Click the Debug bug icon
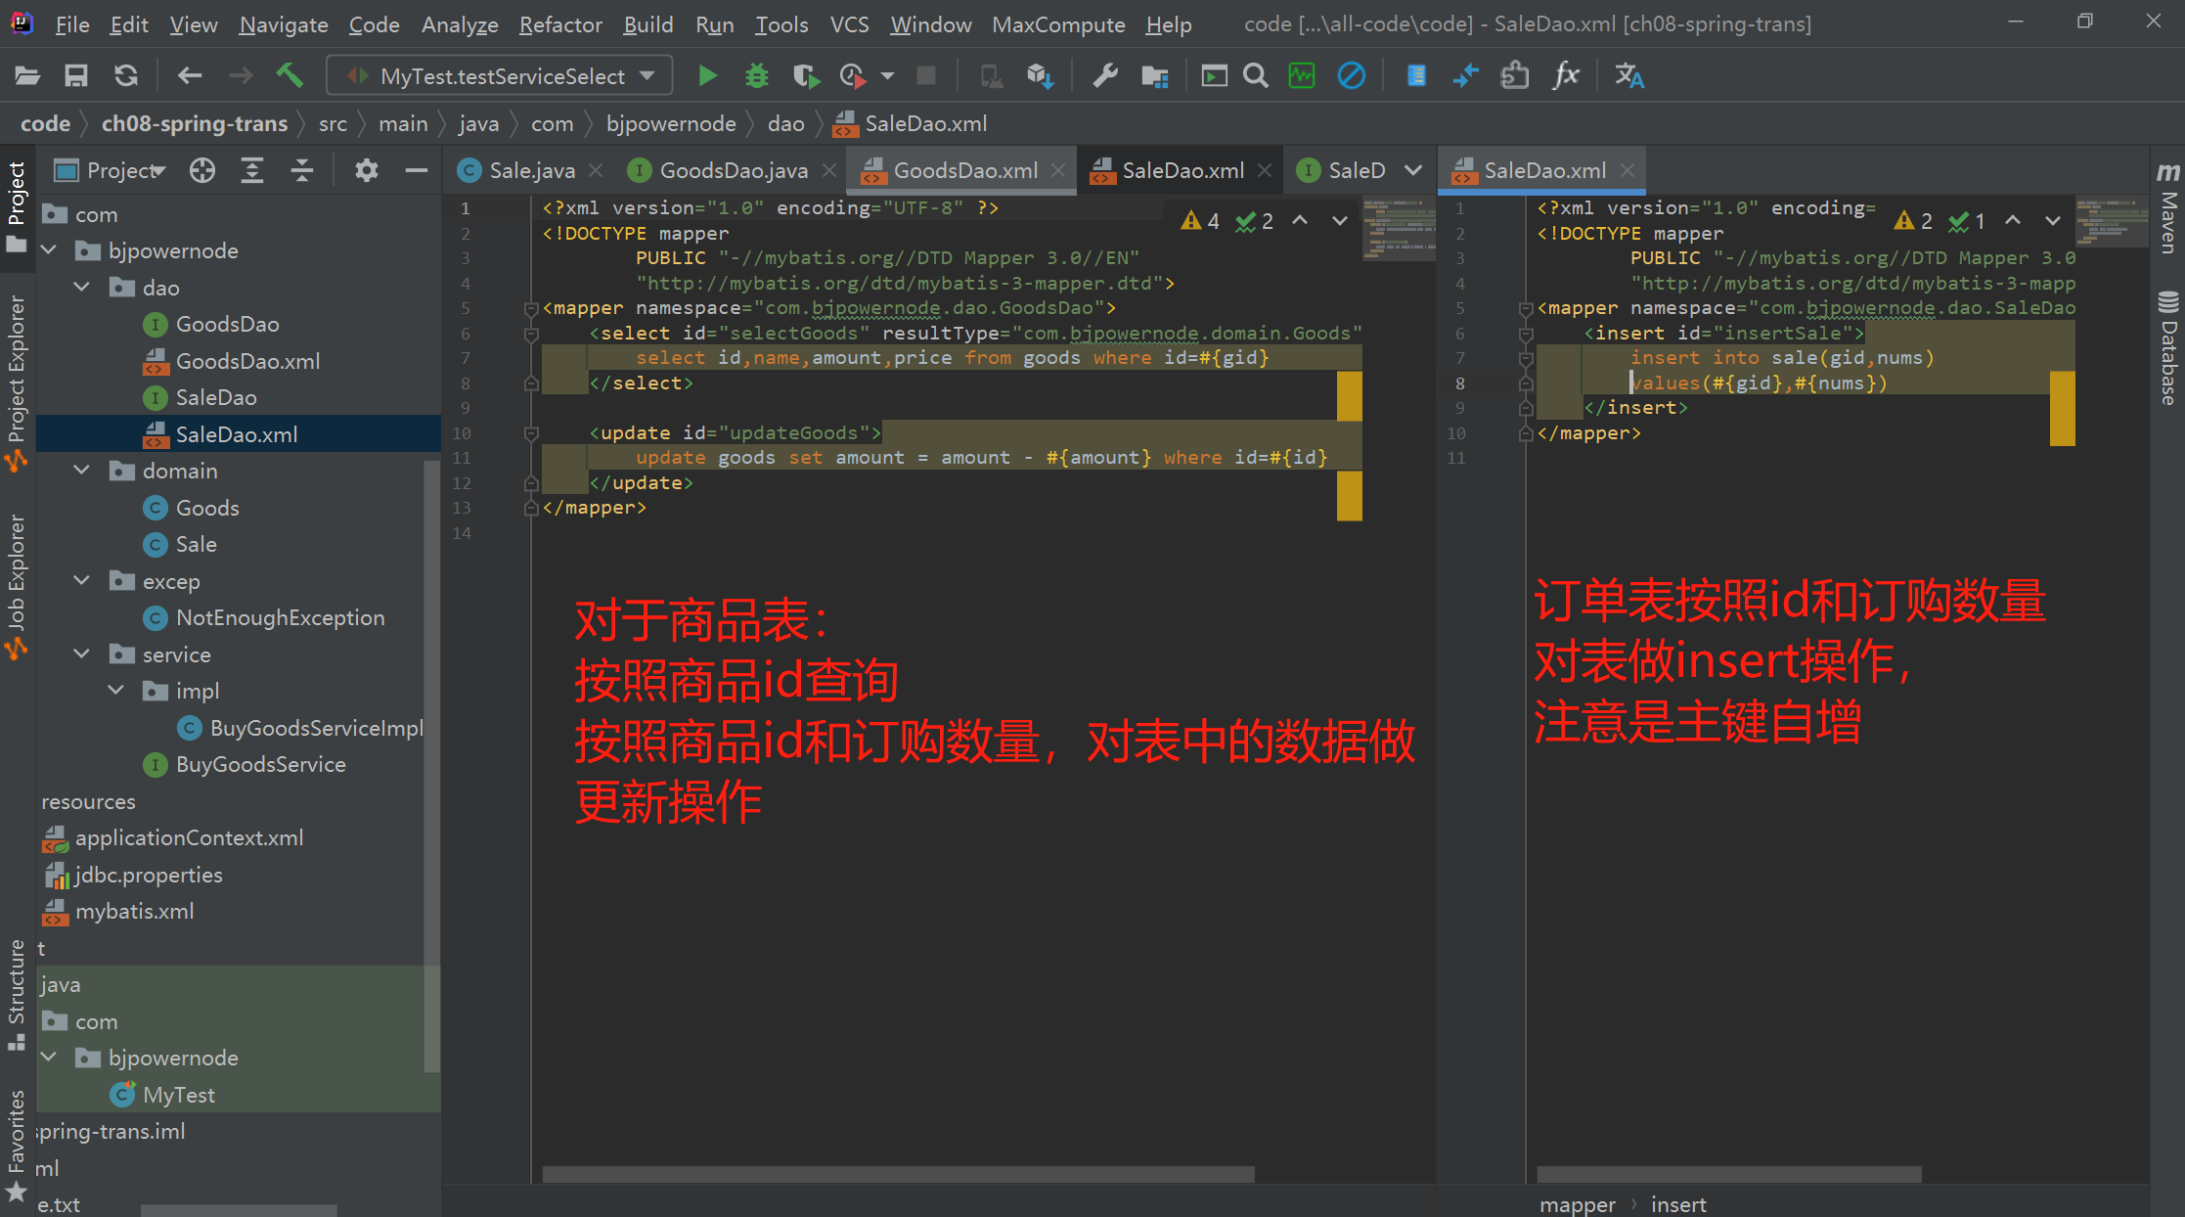This screenshot has height=1217, width=2185. [756, 75]
